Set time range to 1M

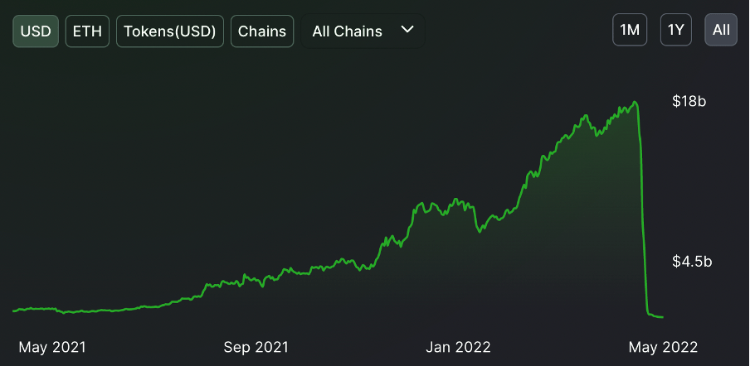point(630,31)
